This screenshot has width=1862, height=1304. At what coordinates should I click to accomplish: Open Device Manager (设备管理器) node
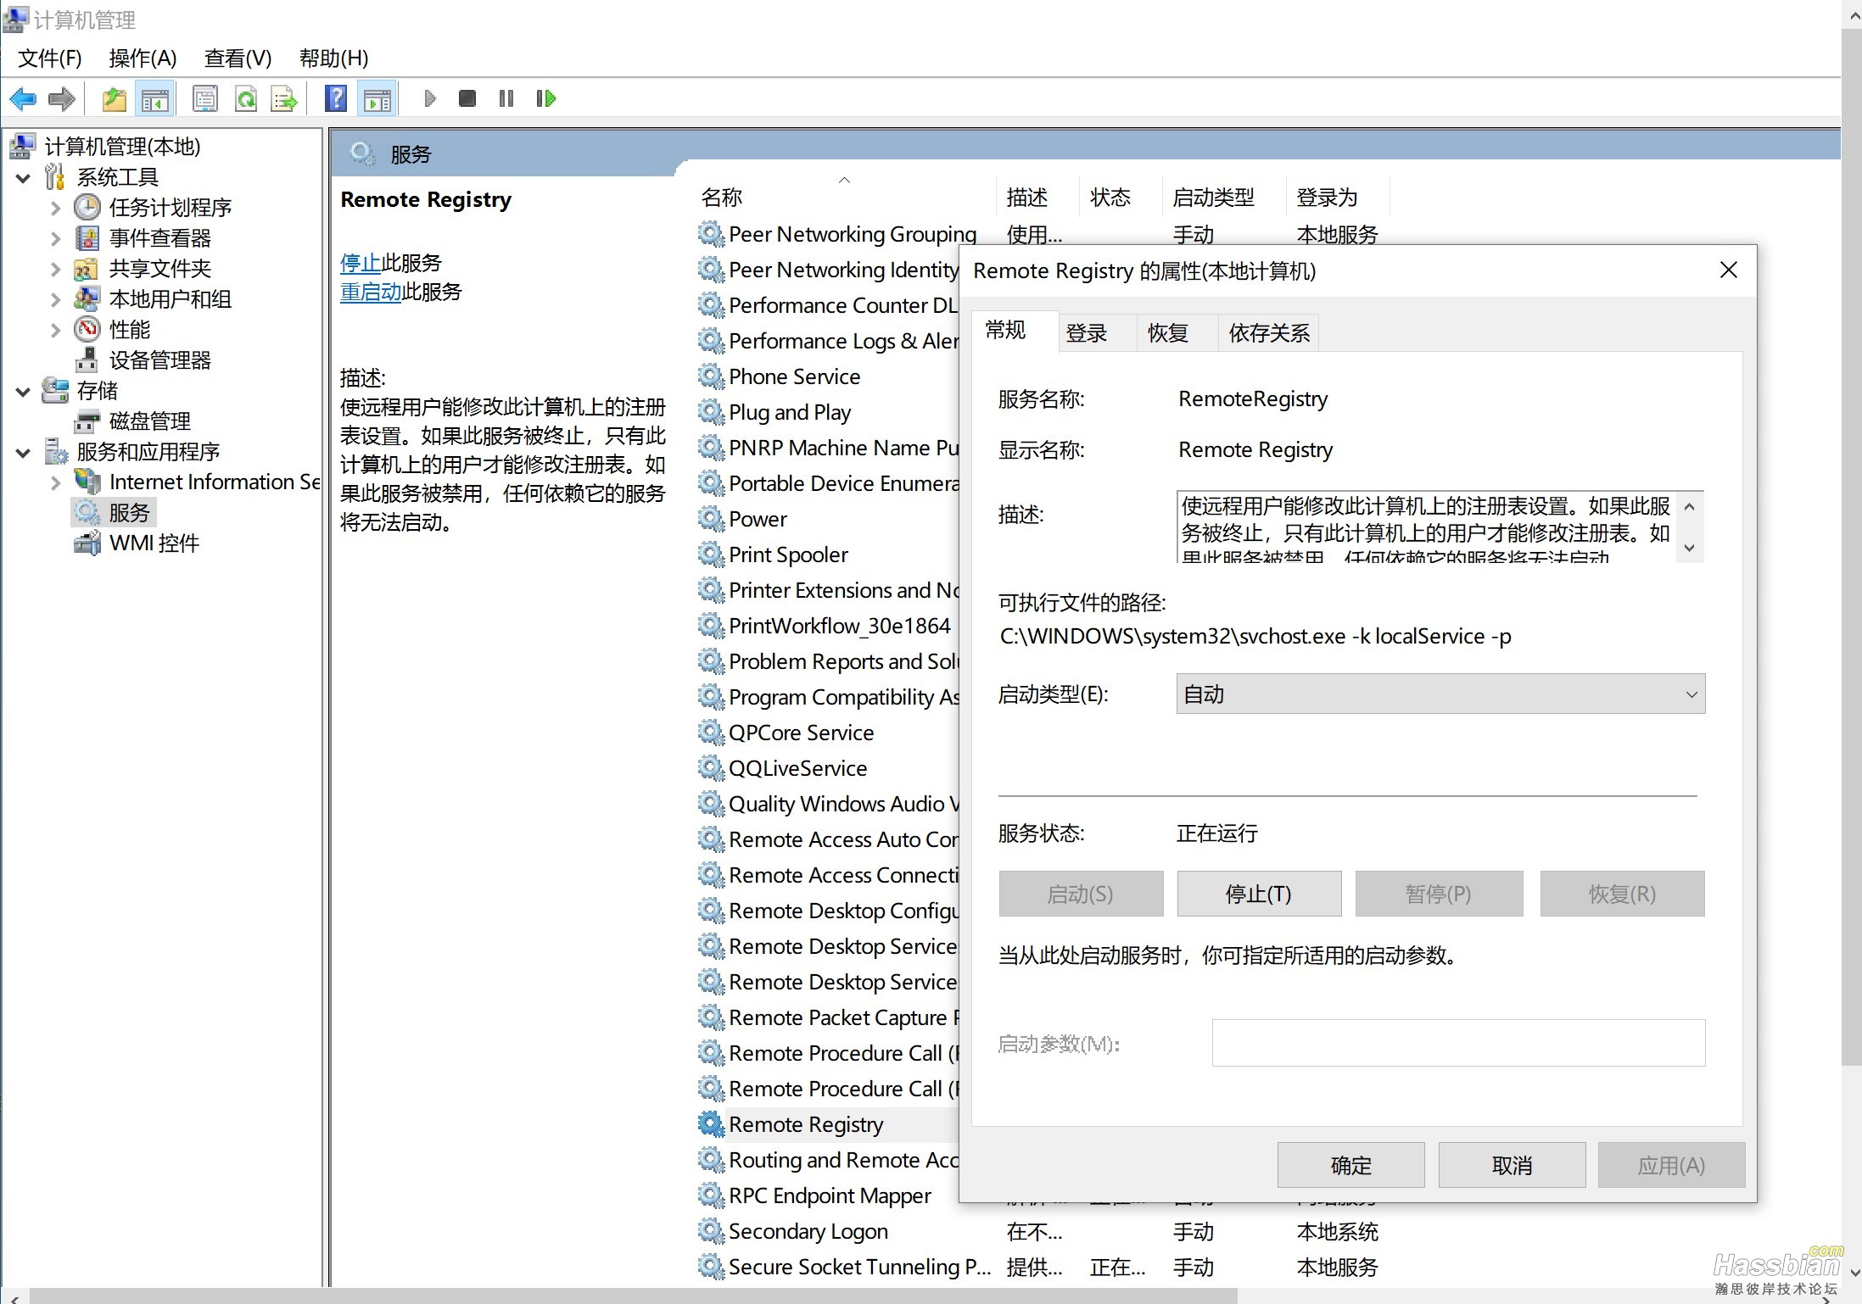point(159,360)
